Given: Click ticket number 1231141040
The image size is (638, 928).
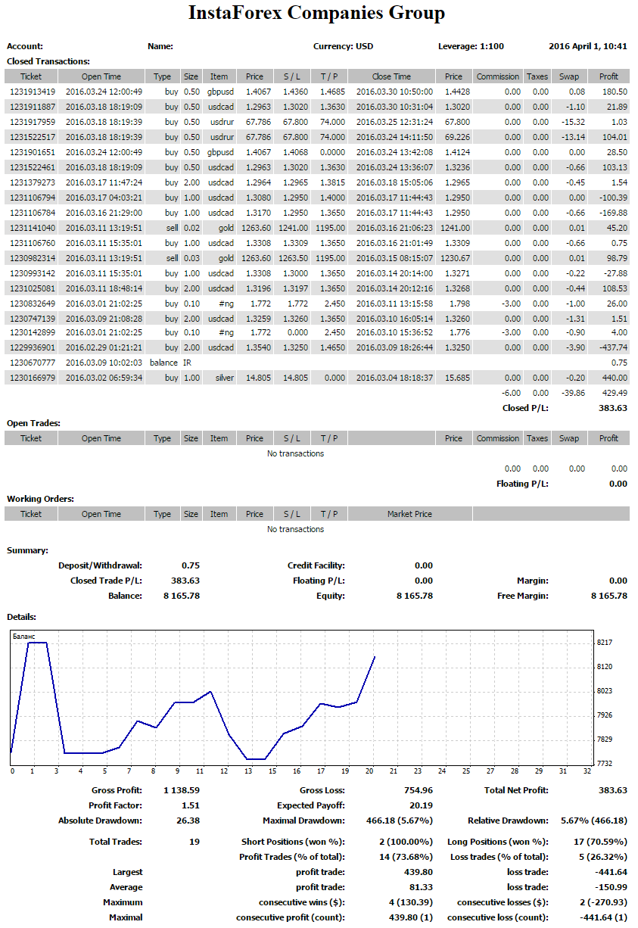Looking at the screenshot, I should click(x=33, y=228).
